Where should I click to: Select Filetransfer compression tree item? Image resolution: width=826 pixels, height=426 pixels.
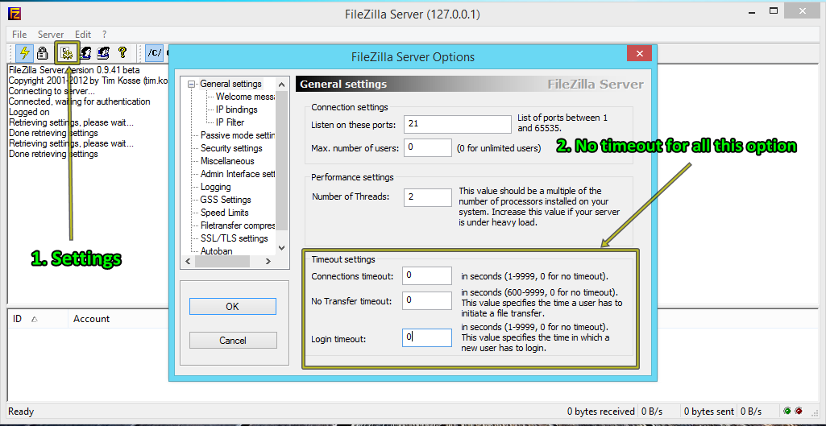click(238, 225)
